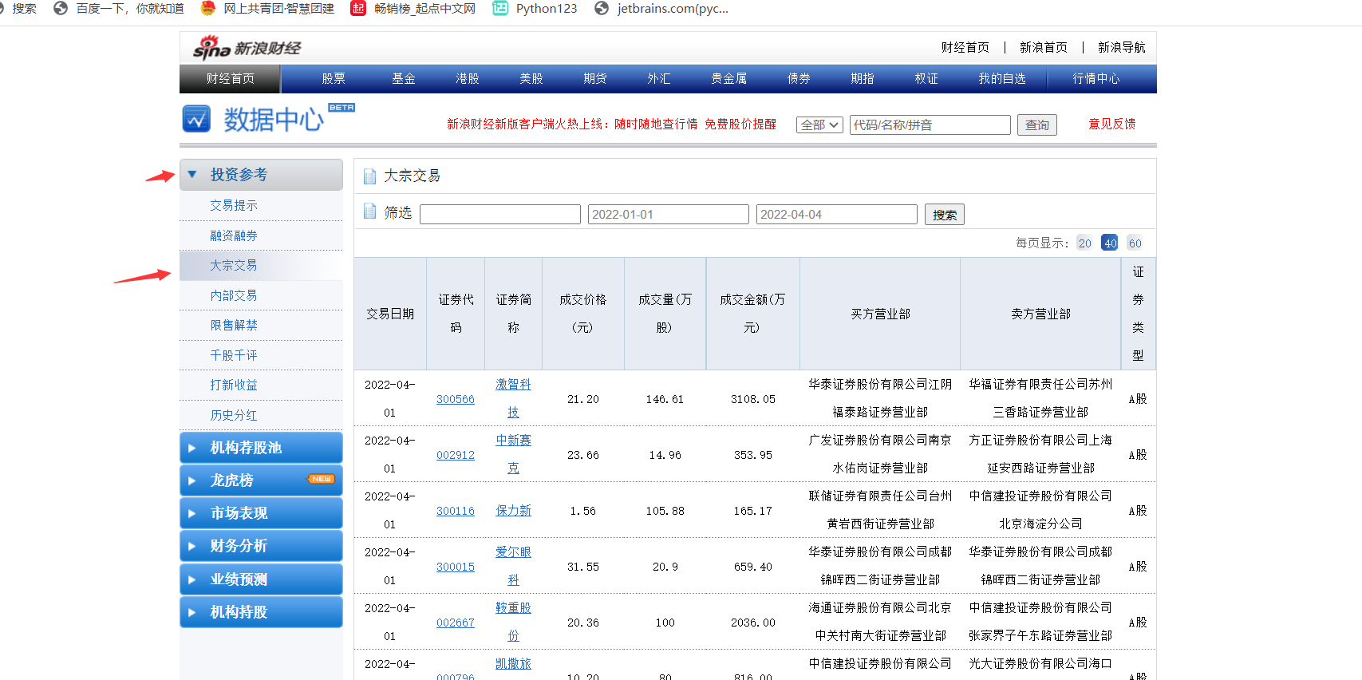Open the 债券 nav menu

click(799, 79)
